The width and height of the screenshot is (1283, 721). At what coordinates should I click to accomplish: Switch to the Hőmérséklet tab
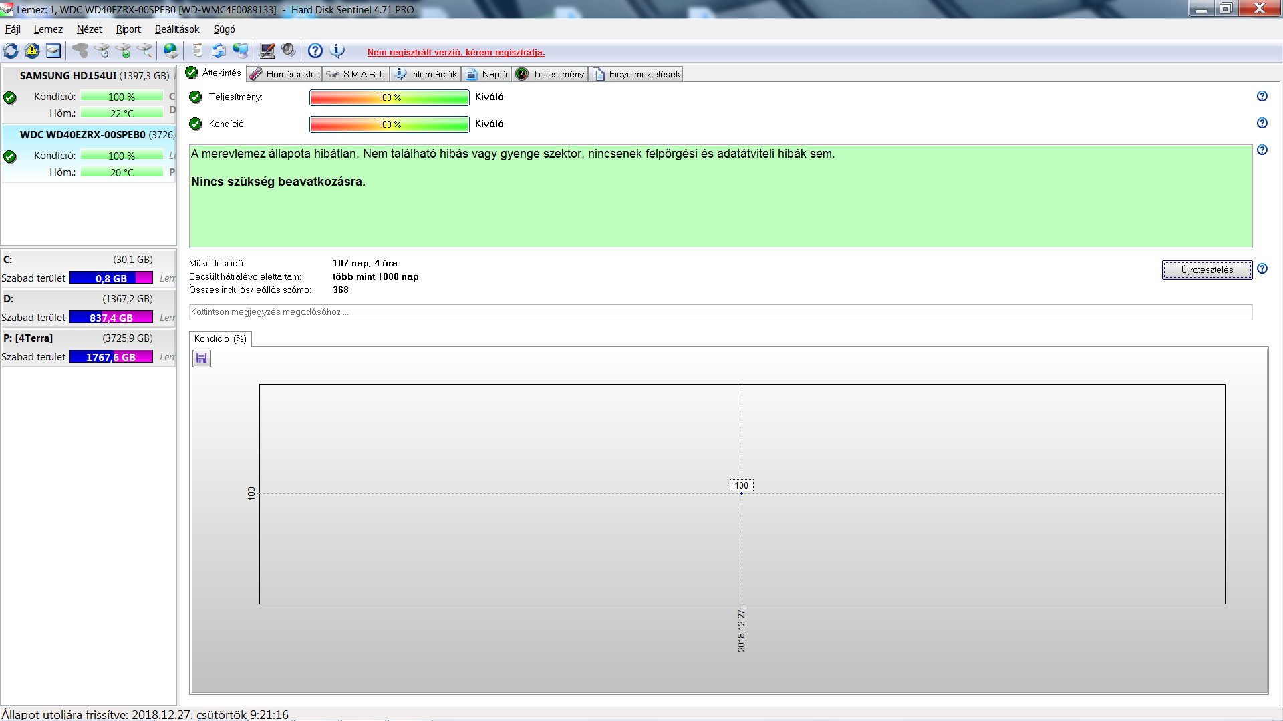tap(284, 74)
